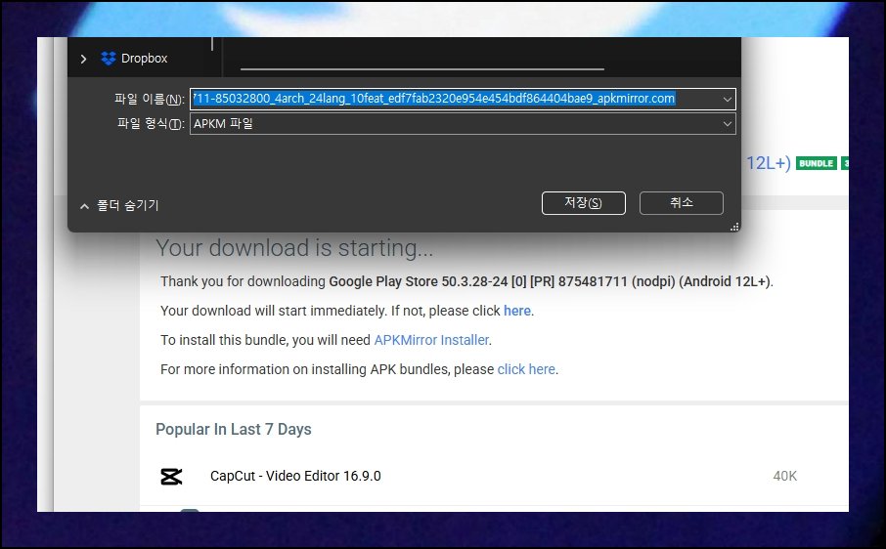Click the CapCut app icon

click(x=171, y=477)
